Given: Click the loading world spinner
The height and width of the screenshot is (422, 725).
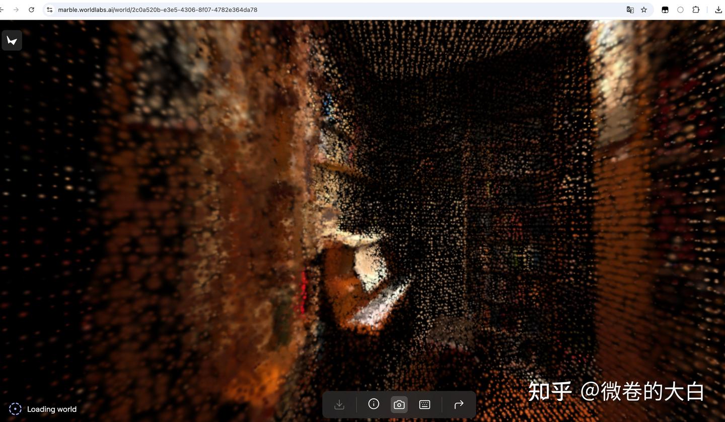Looking at the screenshot, I should [14, 409].
